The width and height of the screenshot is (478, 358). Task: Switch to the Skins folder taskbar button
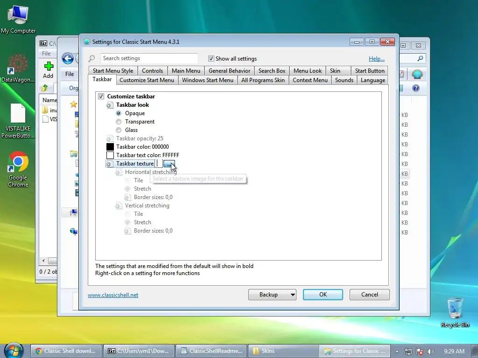click(x=283, y=351)
